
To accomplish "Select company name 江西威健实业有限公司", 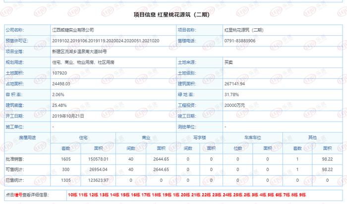I will point(73,30).
